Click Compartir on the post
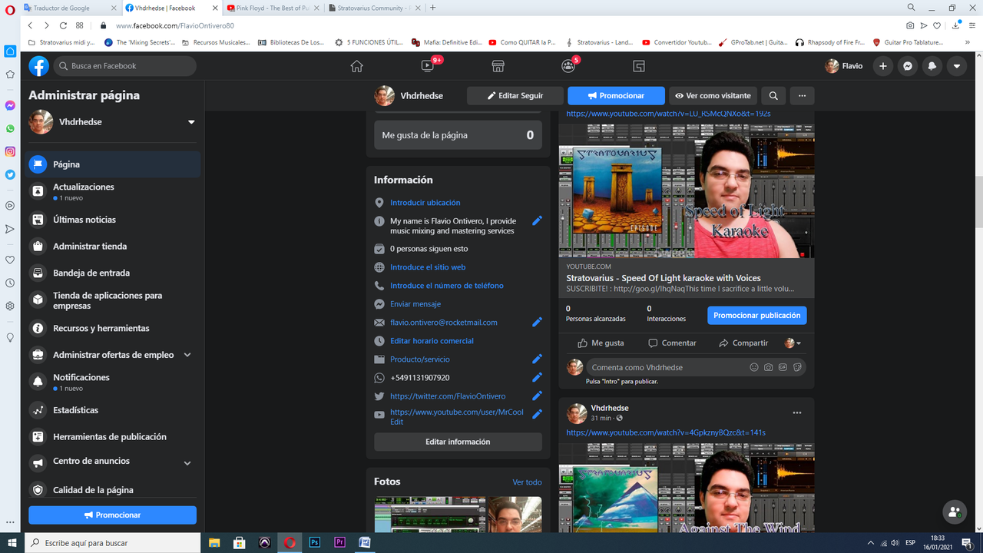983x553 pixels. 743,343
